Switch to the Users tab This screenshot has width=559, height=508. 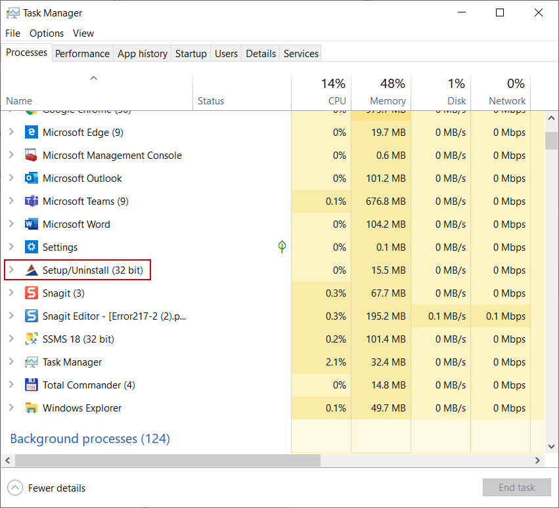click(x=226, y=53)
